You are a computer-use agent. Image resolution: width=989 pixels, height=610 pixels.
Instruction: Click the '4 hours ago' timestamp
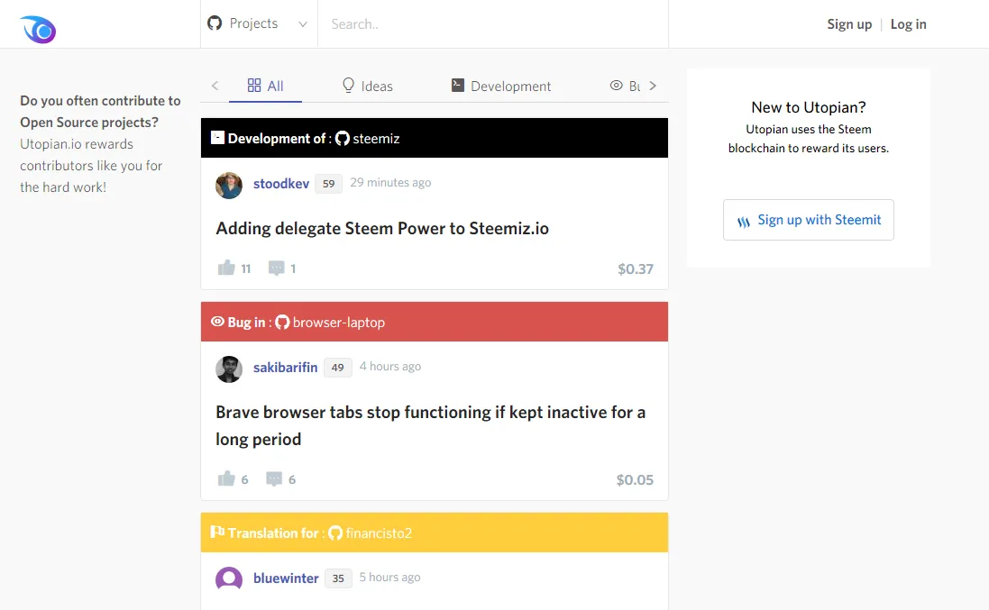[x=390, y=366]
